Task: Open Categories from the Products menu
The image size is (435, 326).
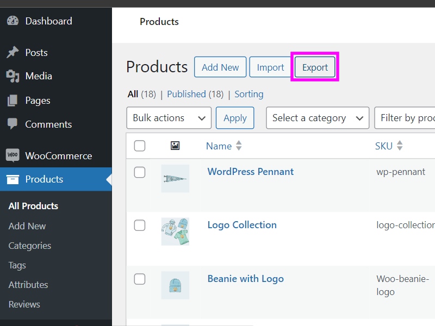Action: pyautogui.click(x=29, y=246)
